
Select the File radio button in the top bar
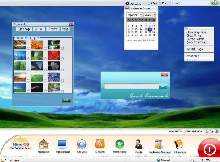coord(160,3)
